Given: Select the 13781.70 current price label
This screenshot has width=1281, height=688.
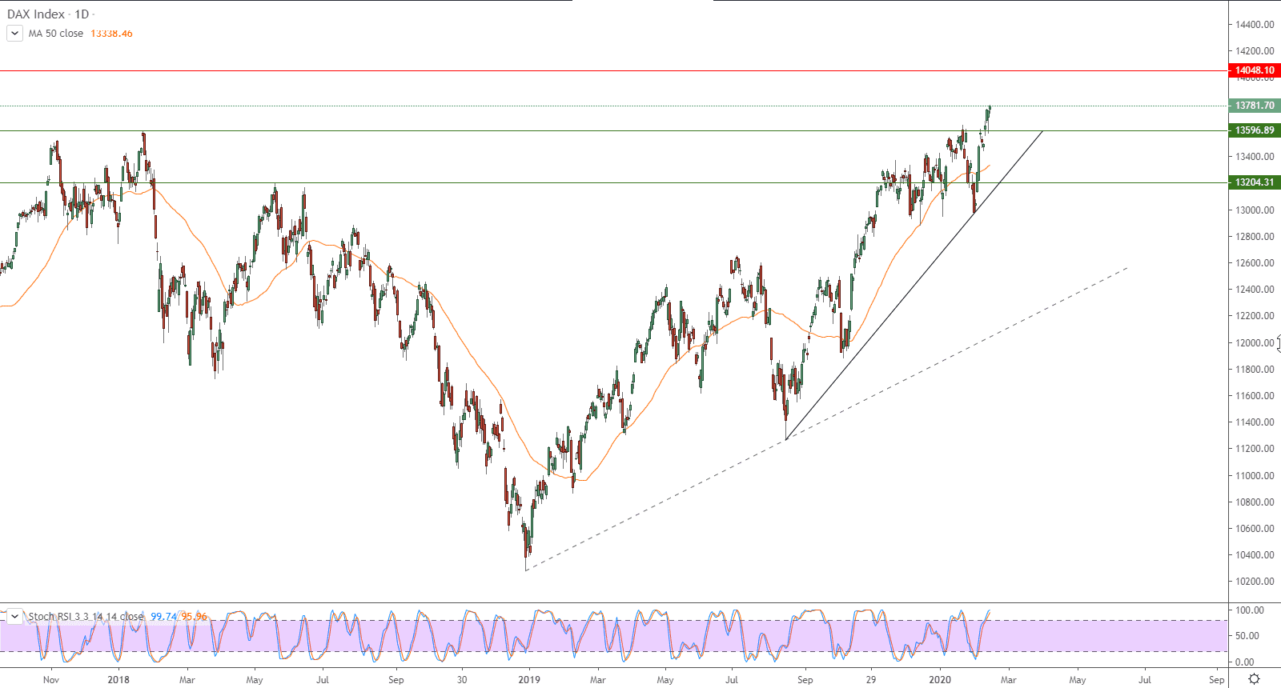Looking at the screenshot, I should click(x=1255, y=106).
